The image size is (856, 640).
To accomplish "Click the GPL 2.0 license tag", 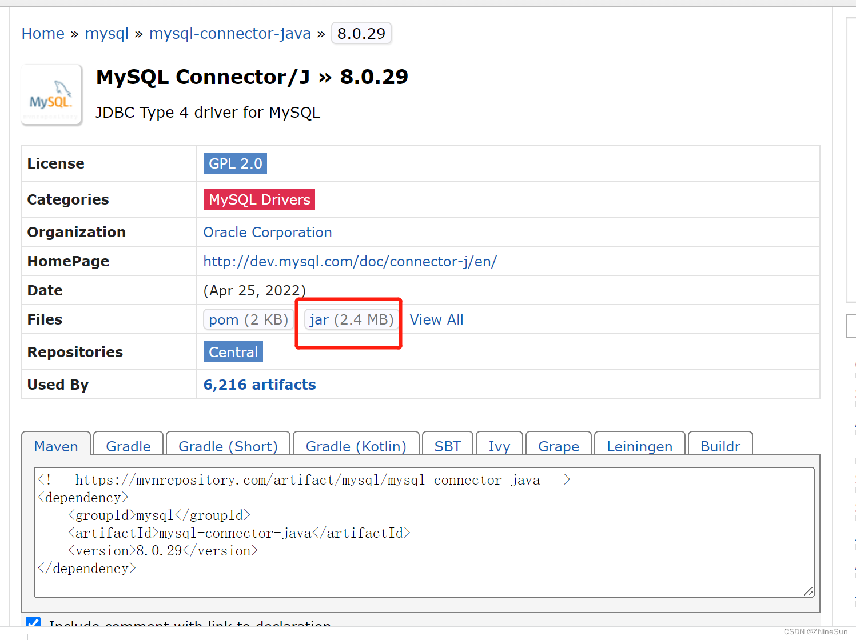I will (x=236, y=163).
